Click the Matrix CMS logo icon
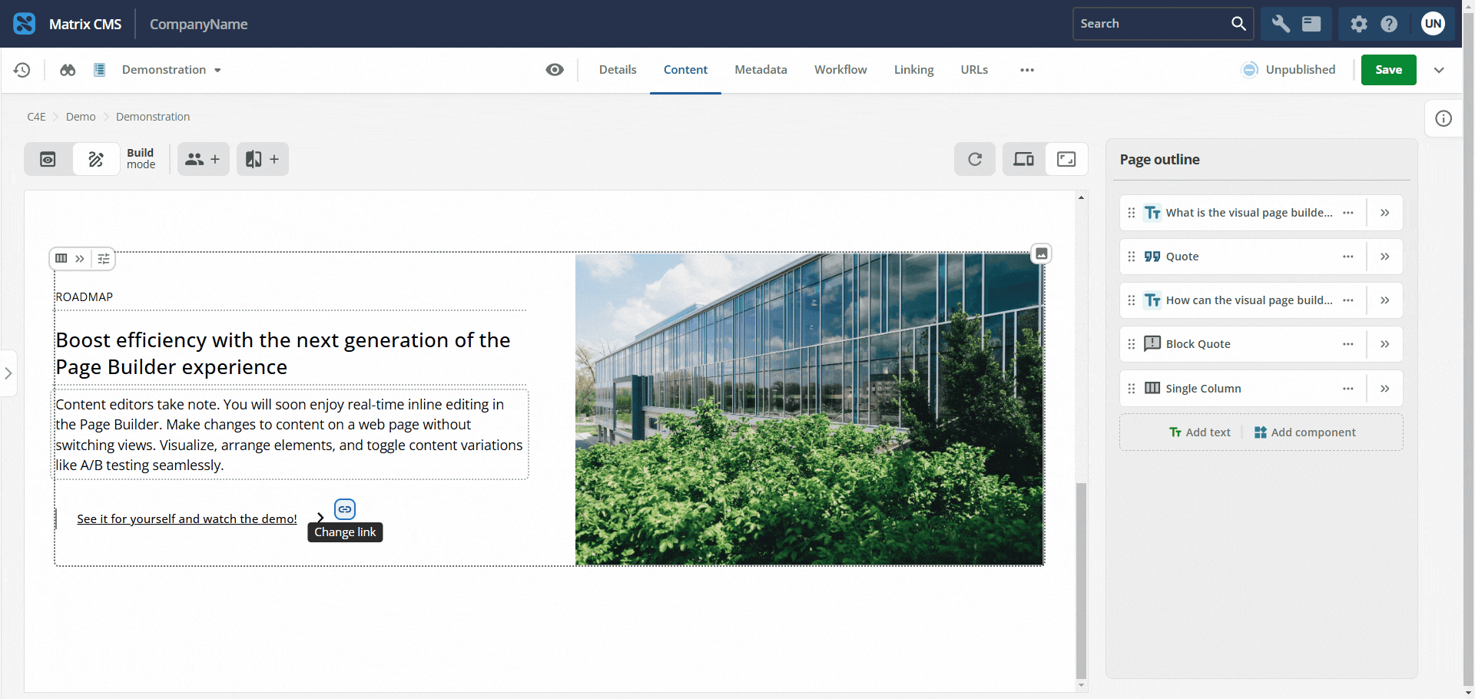This screenshot has height=699, width=1475. (x=25, y=24)
